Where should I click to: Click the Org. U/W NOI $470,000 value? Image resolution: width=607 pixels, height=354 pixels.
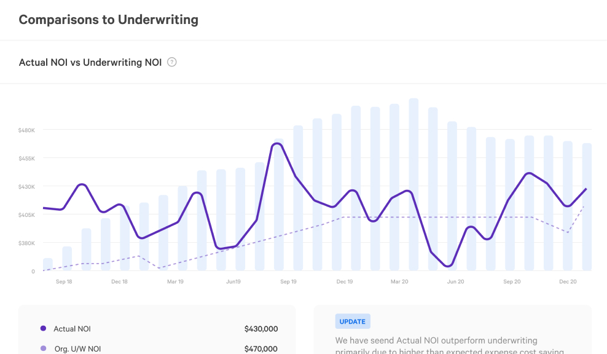pyautogui.click(x=260, y=349)
